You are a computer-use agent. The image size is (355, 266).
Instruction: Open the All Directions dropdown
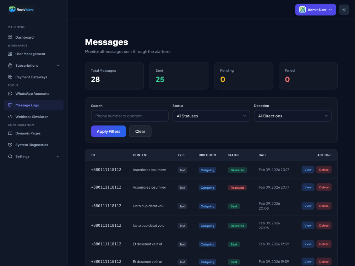[293, 116]
